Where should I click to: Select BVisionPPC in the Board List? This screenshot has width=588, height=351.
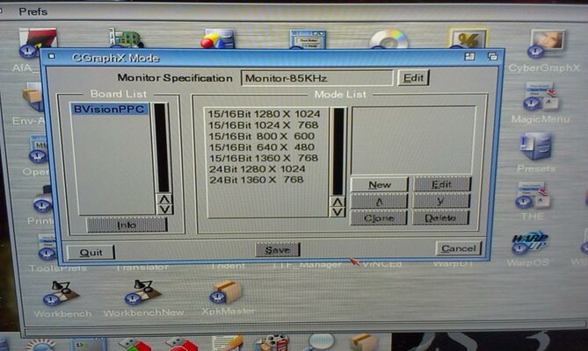[110, 110]
